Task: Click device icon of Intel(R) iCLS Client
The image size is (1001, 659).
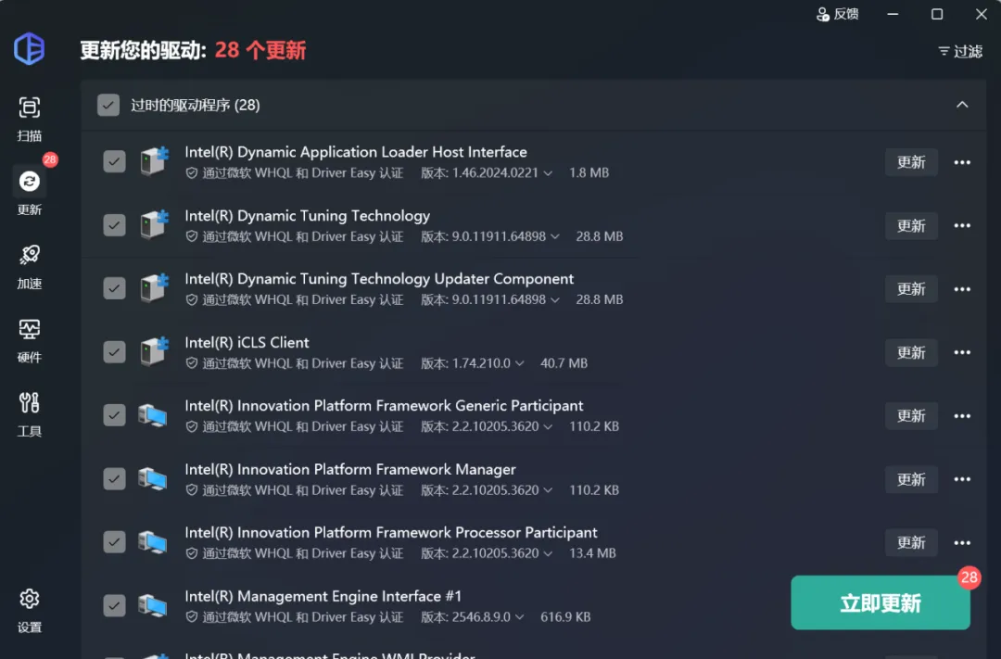Action: 155,351
